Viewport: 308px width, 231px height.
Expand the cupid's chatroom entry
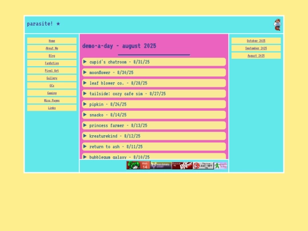pos(154,62)
